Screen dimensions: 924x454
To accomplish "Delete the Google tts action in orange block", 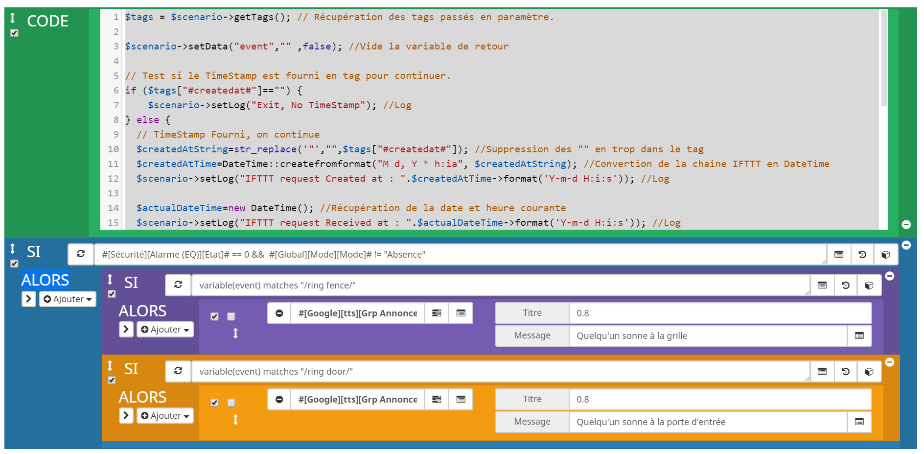I will pos(279,400).
